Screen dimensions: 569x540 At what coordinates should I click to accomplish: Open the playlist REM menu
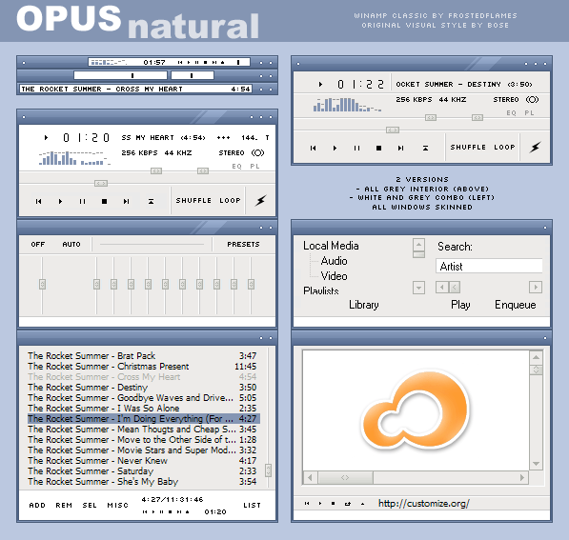pyautogui.click(x=64, y=505)
